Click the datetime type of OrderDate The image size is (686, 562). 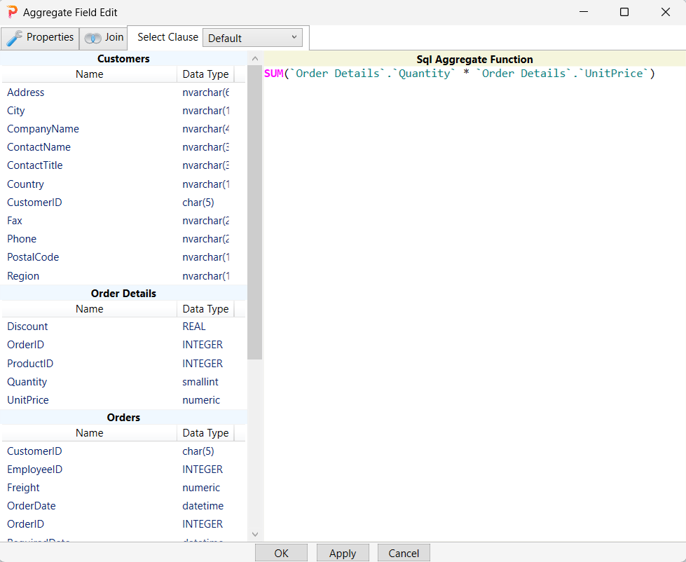(203, 506)
